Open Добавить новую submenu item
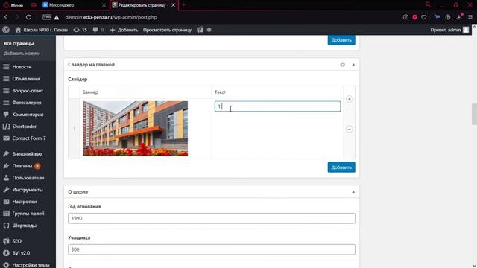This screenshot has height=268, width=477. pyautogui.click(x=22, y=53)
